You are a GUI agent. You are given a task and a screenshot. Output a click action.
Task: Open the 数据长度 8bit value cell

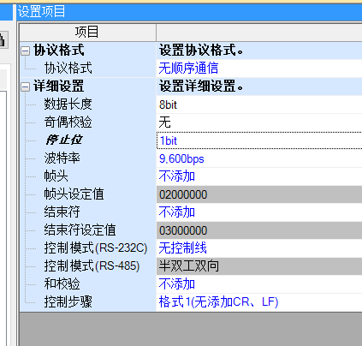(x=259, y=104)
